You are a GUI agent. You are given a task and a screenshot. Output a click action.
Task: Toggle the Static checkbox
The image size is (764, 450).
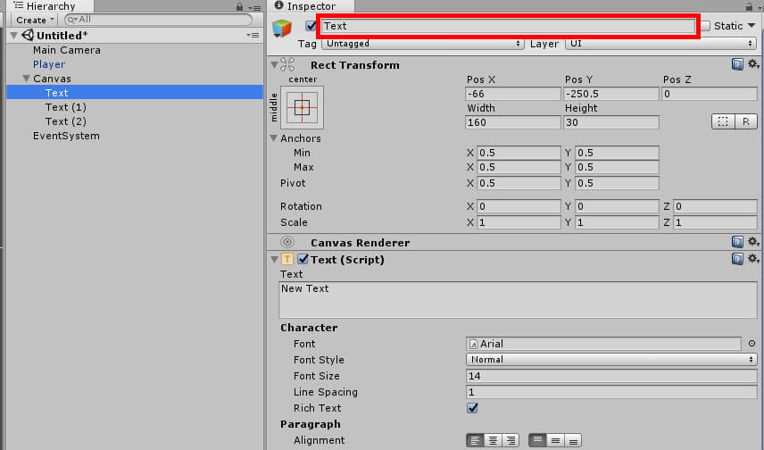tap(705, 26)
